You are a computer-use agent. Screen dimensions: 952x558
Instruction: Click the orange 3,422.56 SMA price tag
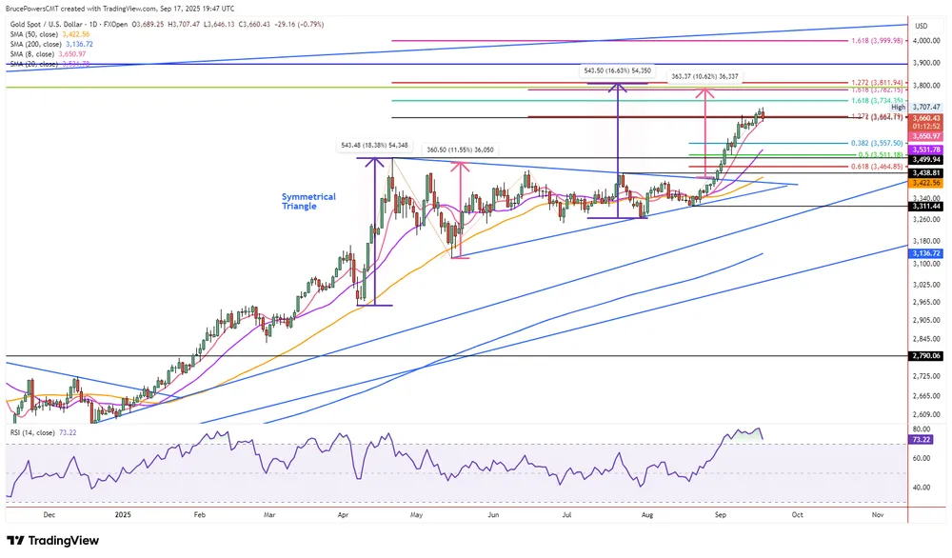(922, 183)
